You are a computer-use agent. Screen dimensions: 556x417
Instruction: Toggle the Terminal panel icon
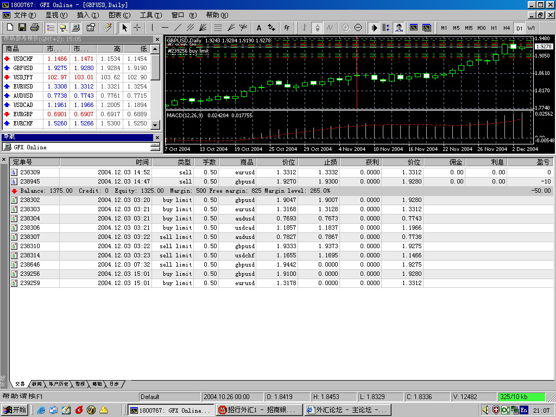click(x=75, y=27)
